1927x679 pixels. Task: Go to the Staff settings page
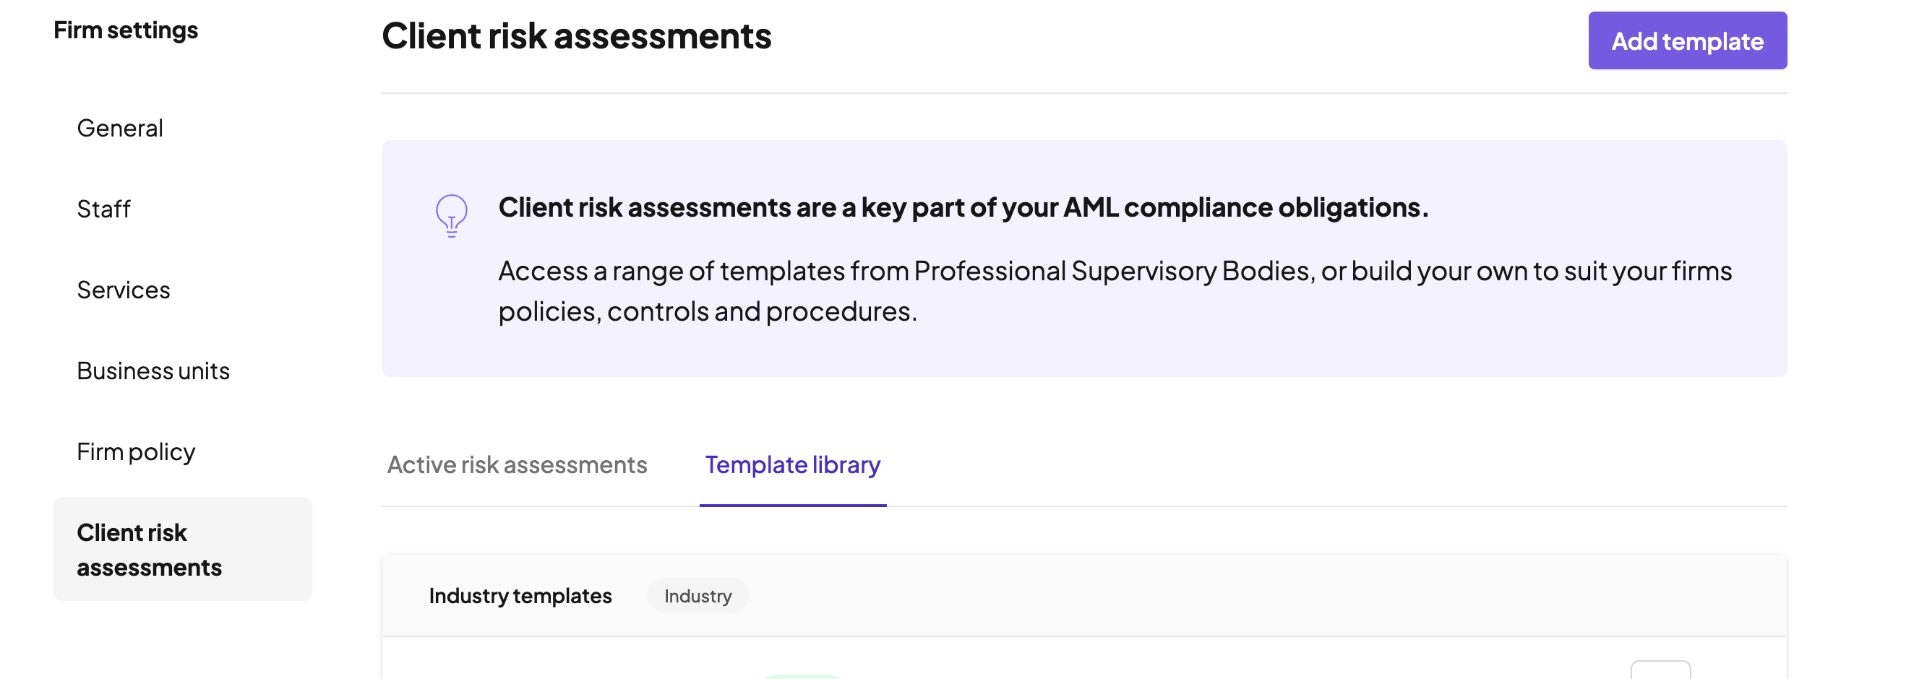point(103,209)
